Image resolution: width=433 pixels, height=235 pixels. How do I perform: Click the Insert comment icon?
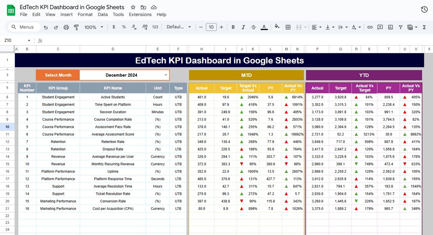click(380, 27)
